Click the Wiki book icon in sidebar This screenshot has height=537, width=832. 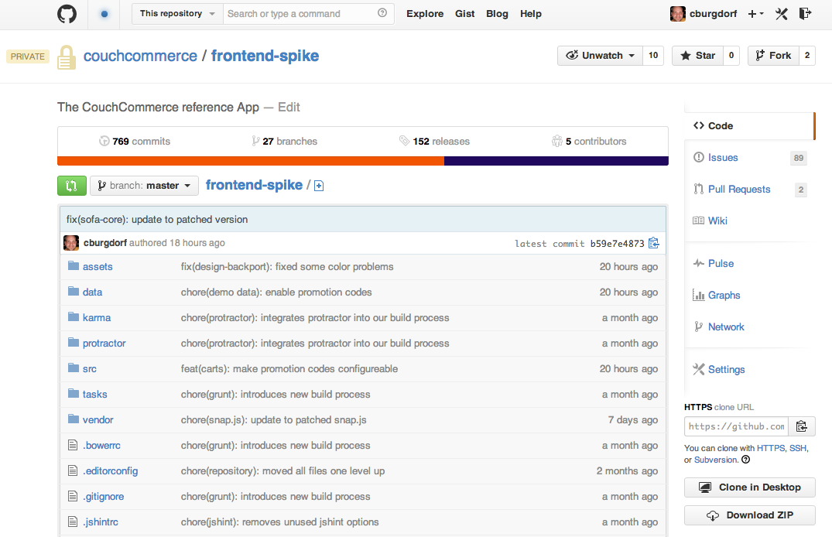[699, 221]
